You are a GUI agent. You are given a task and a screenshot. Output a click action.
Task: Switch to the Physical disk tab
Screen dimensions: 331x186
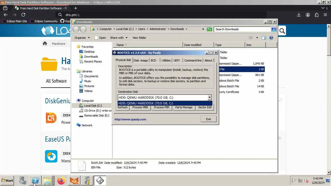coord(123,60)
